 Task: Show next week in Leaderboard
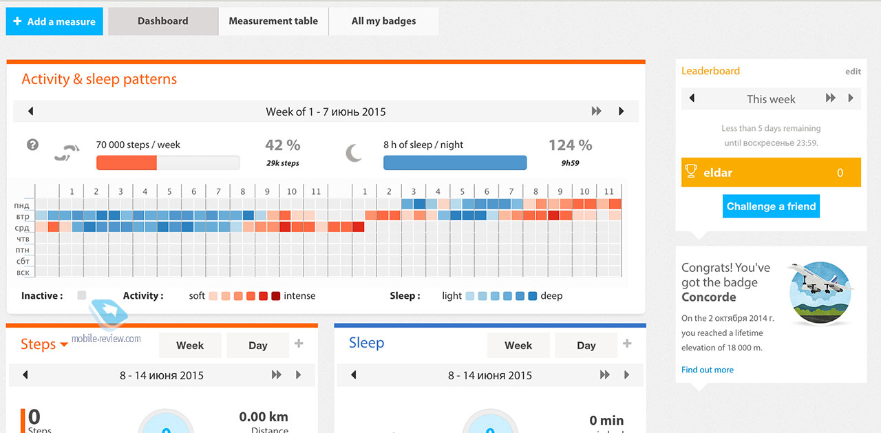click(851, 98)
